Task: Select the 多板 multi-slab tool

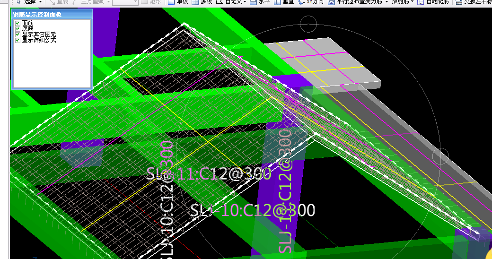Action: pyautogui.click(x=202, y=2)
